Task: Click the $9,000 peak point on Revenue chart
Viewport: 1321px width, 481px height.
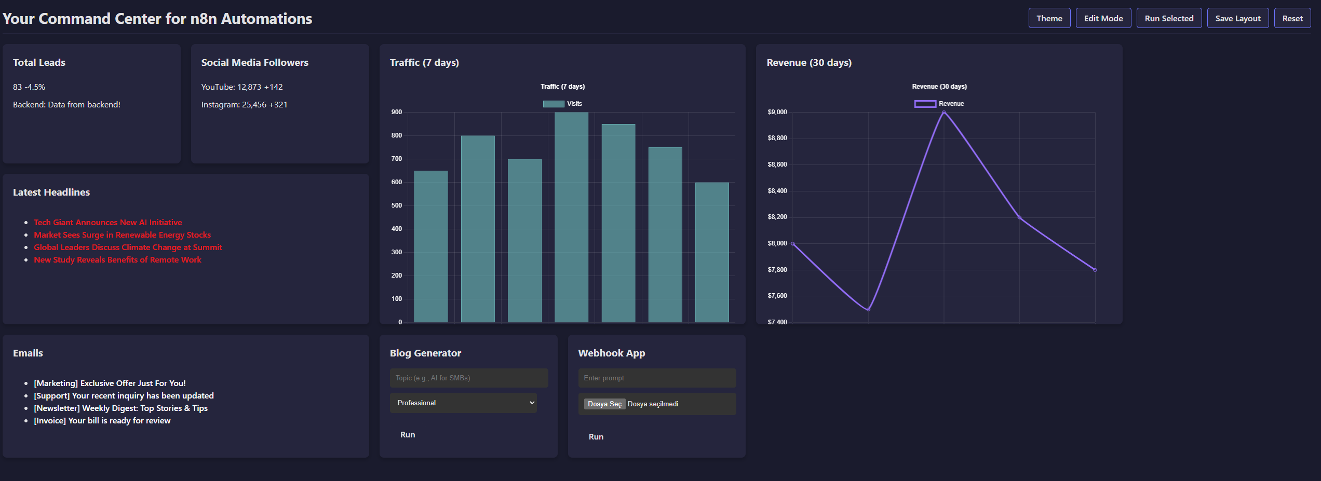Action: (x=943, y=113)
